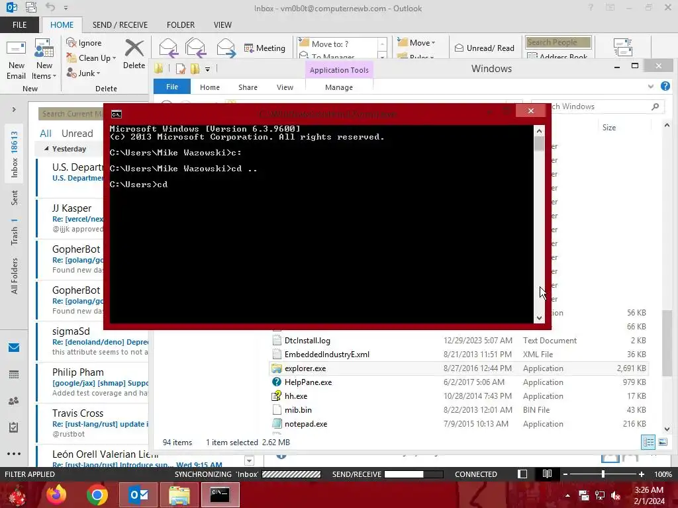Click Ignore conversation button

(x=84, y=43)
